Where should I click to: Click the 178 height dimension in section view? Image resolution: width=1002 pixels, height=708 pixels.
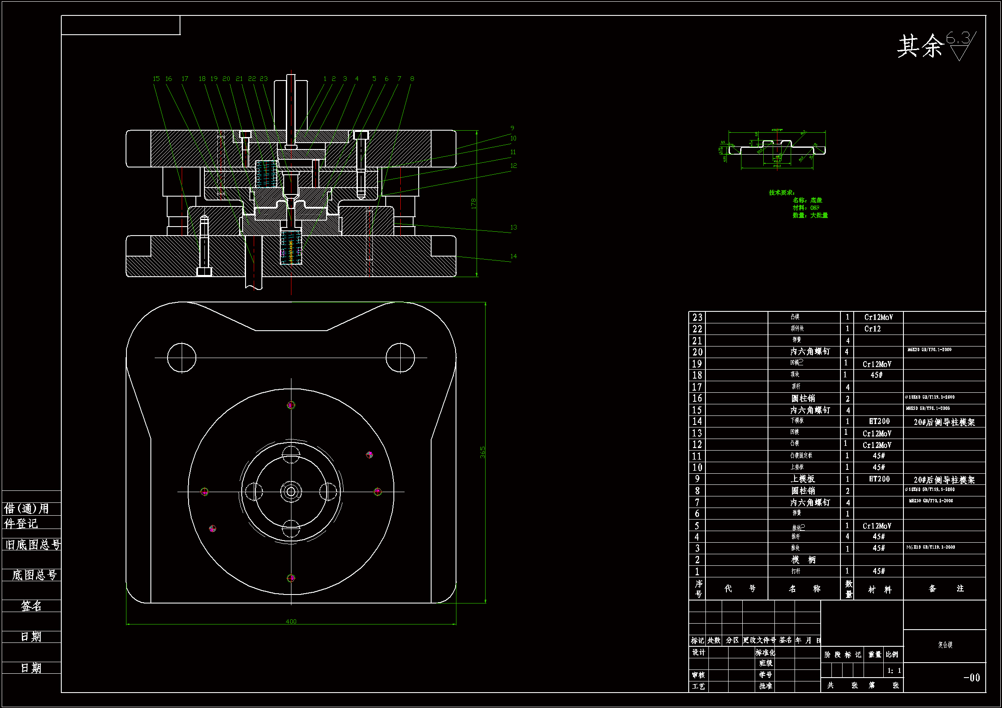pos(474,203)
